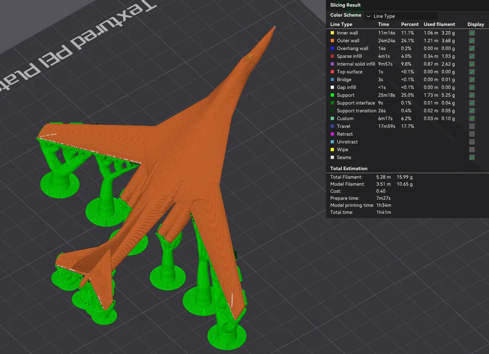Click the Support transition label
Screen dimensions: 489x354
(x=357, y=111)
